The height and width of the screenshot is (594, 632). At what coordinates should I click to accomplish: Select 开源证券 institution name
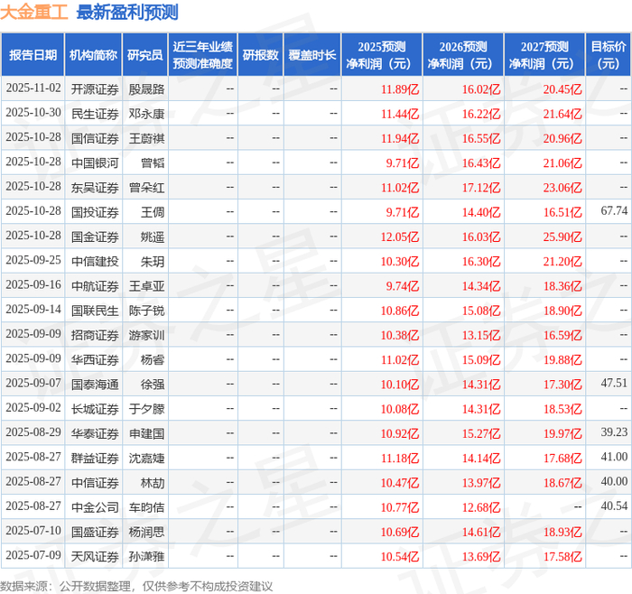click(95, 89)
